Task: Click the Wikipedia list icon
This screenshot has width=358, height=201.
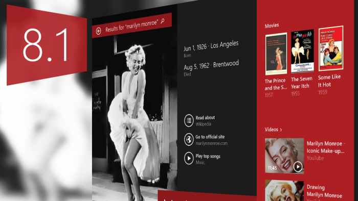Action: (x=189, y=120)
